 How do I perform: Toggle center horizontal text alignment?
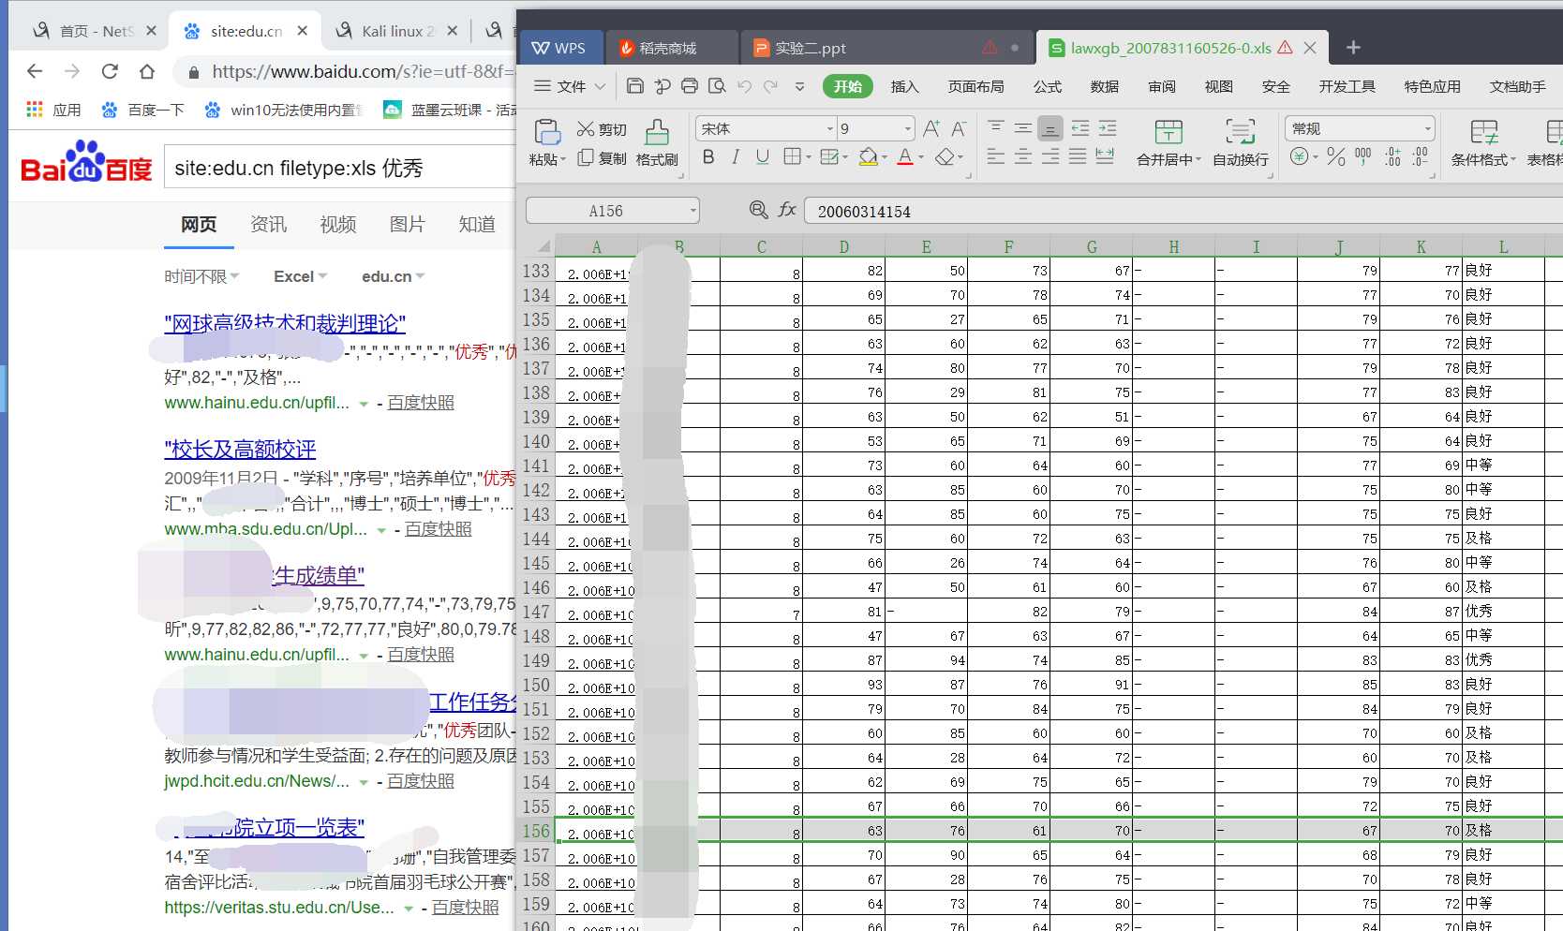[x=1023, y=156]
